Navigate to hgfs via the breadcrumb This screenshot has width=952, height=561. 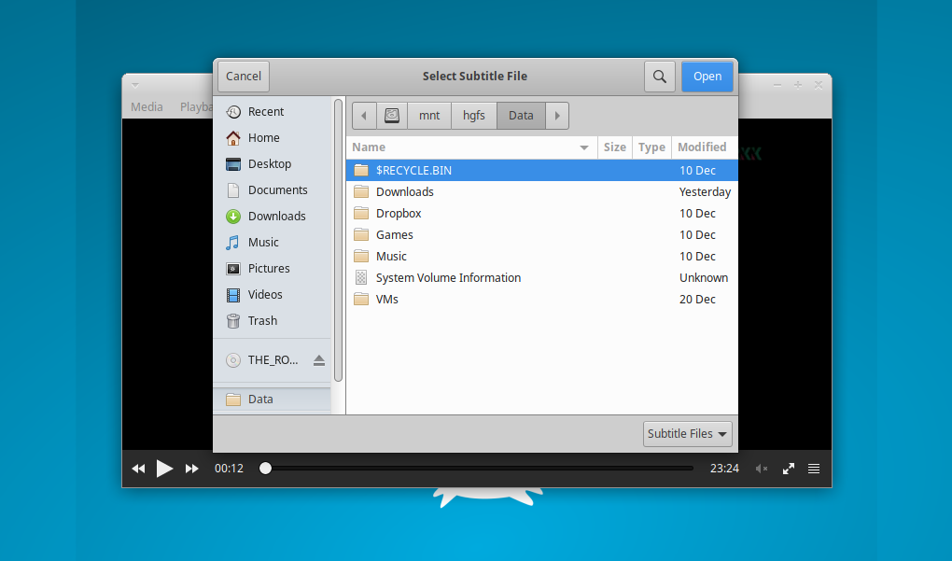coord(473,115)
